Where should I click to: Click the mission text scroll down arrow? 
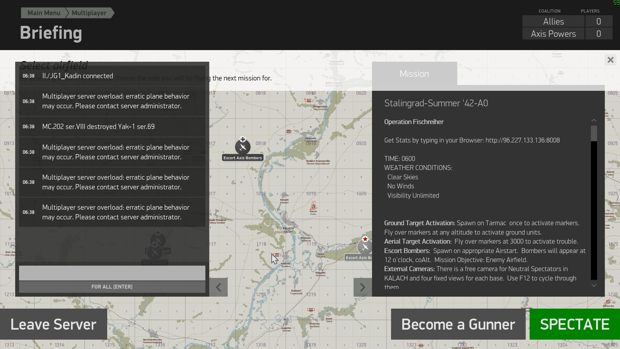(594, 285)
